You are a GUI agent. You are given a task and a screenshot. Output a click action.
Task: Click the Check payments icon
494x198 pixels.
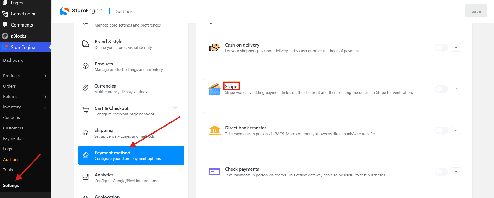click(x=214, y=172)
